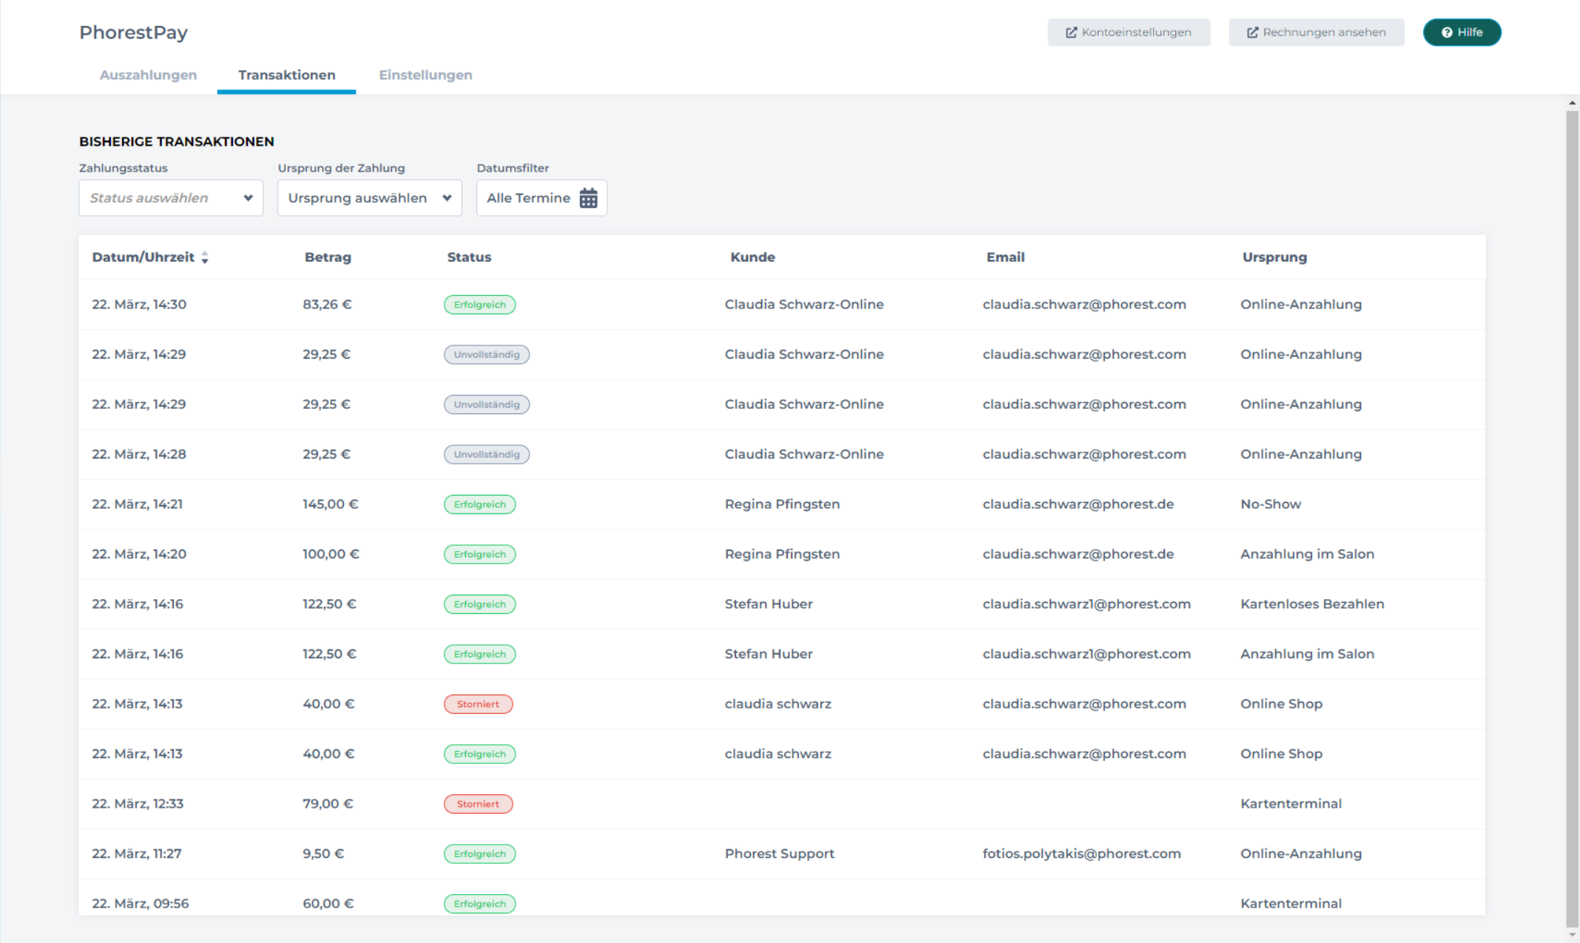Open the Einstellungen tab
Viewport: 1580px width, 943px height.
tap(425, 75)
